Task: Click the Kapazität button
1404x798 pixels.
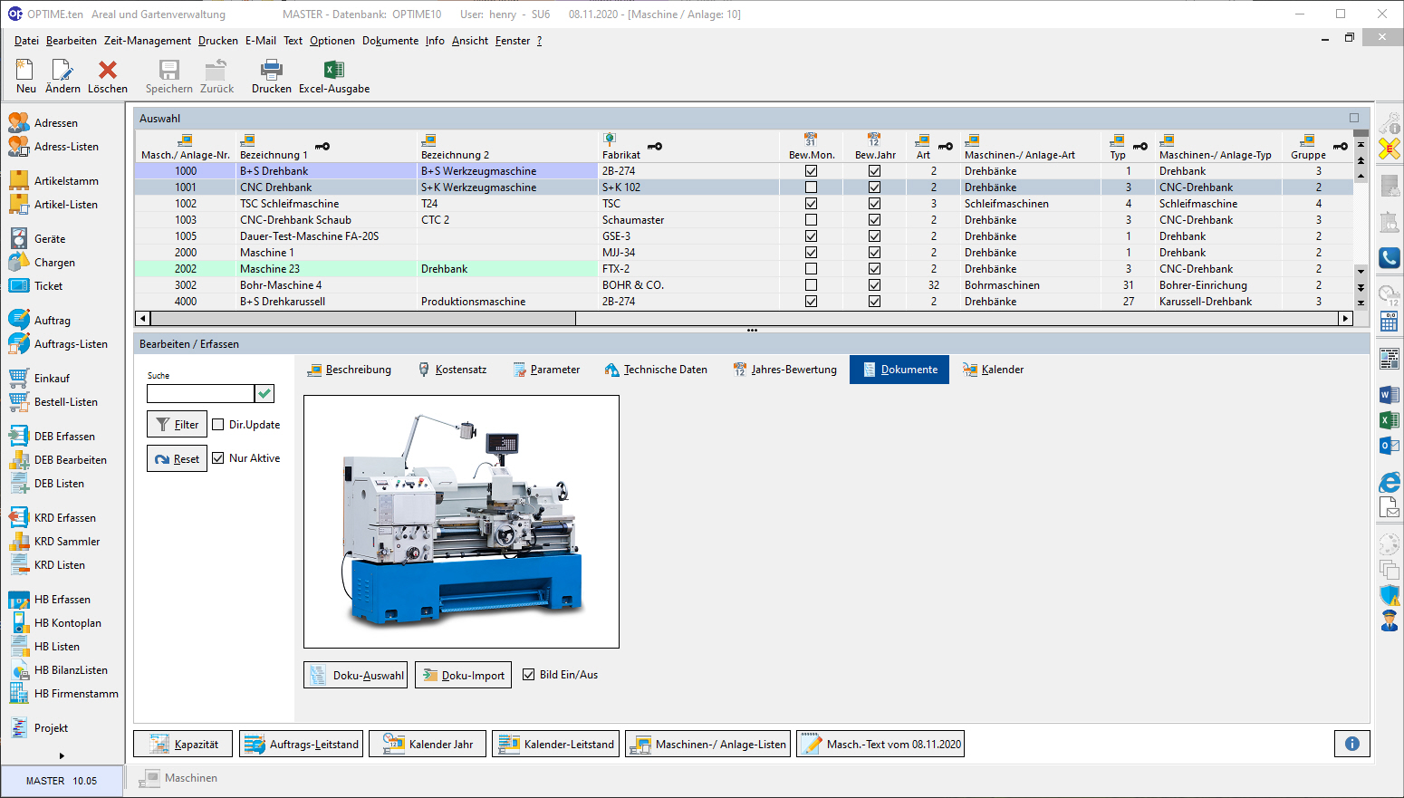Action: [183, 744]
